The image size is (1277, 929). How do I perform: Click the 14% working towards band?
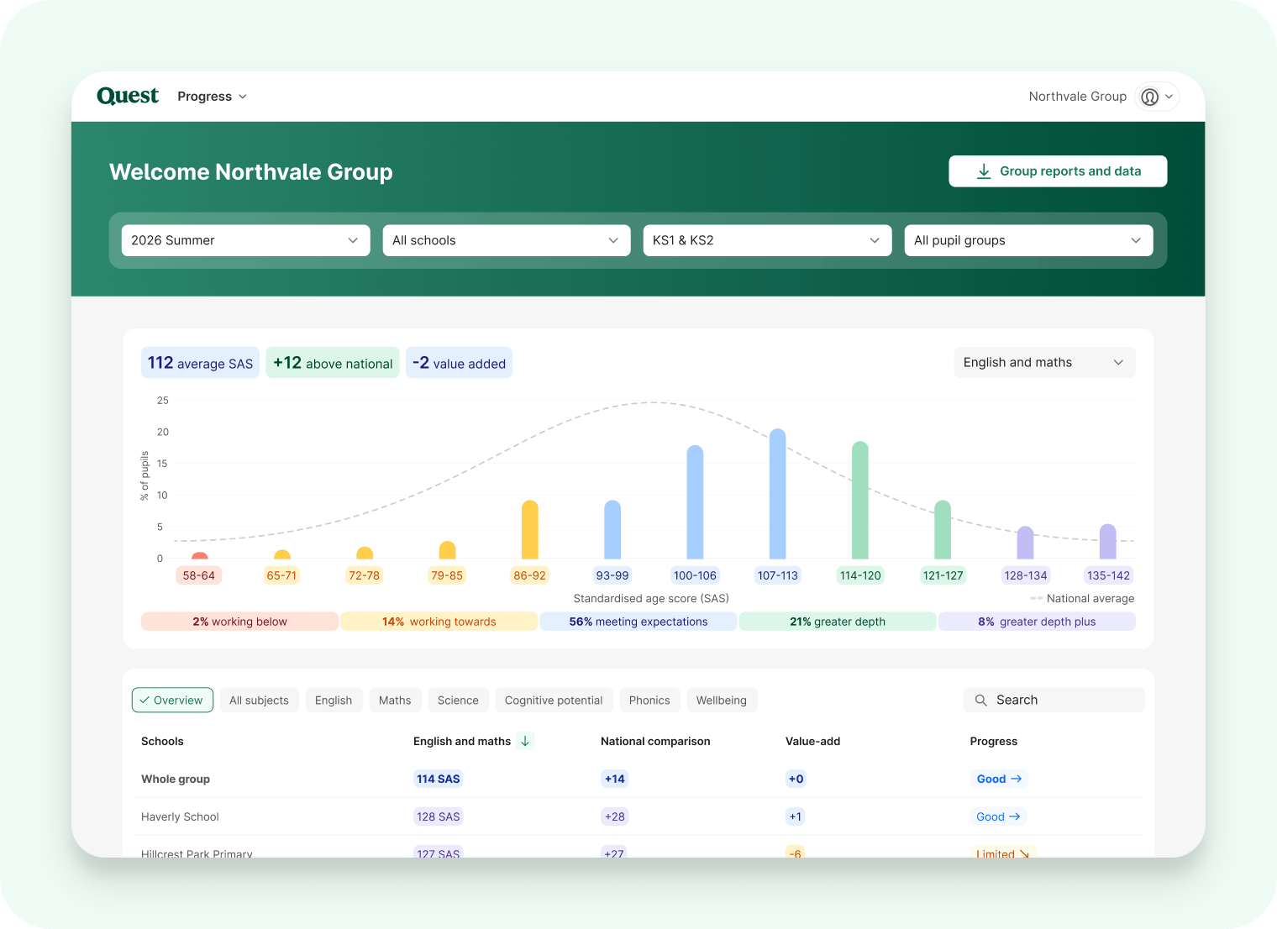(439, 622)
